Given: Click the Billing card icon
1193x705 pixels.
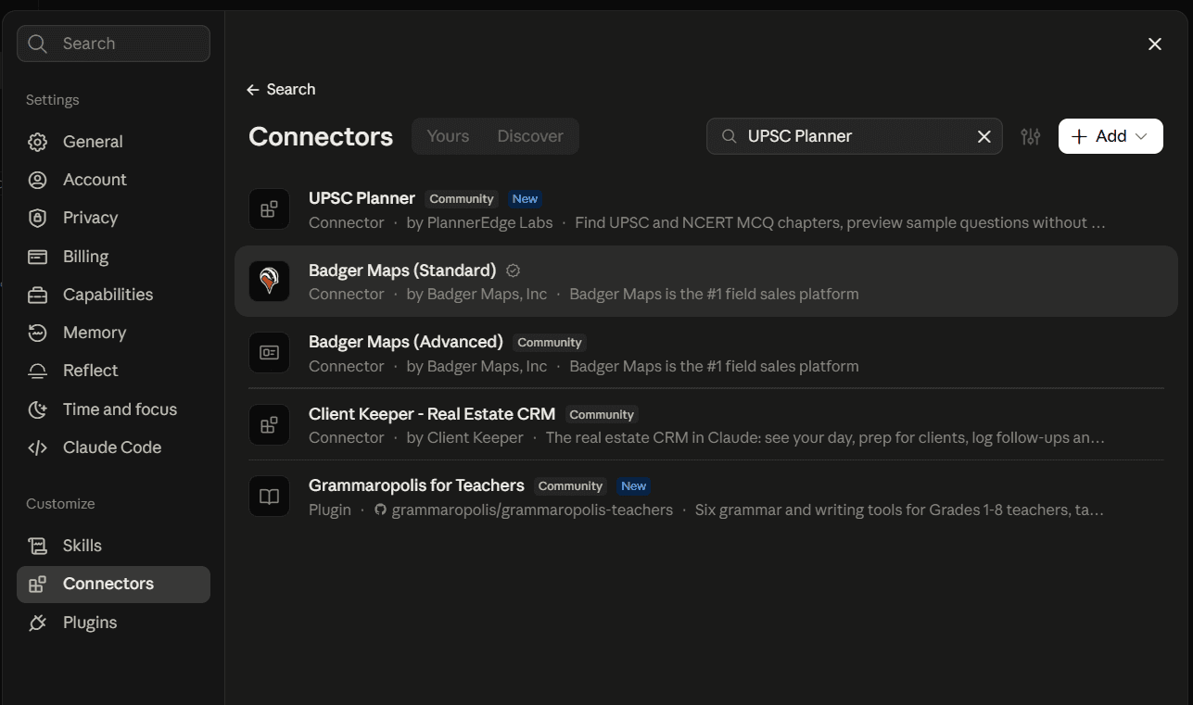Looking at the screenshot, I should [37, 257].
